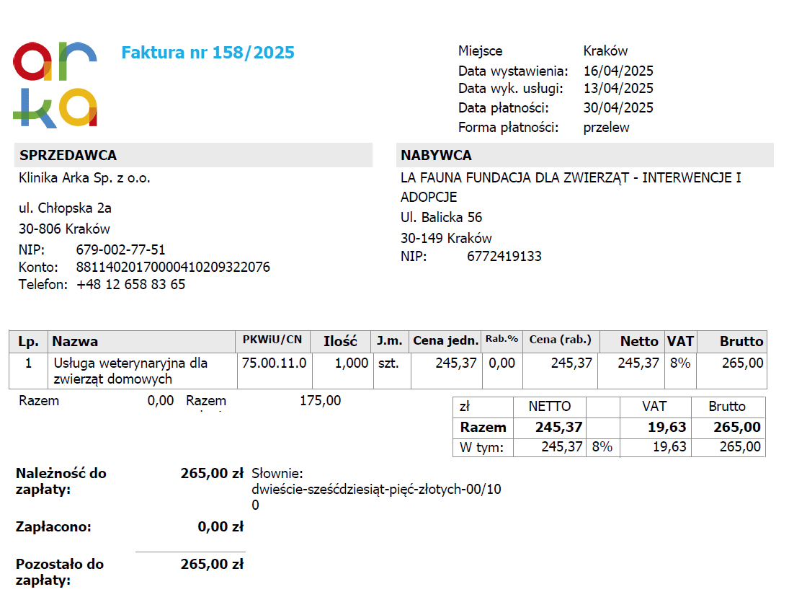The image size is (789, 592).
Task: Click the 'Cena (rab.)' column header
Action: (x=560, y=340)
